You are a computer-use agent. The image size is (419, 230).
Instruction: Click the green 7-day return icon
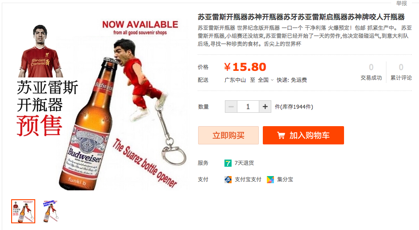coord(228,163)
